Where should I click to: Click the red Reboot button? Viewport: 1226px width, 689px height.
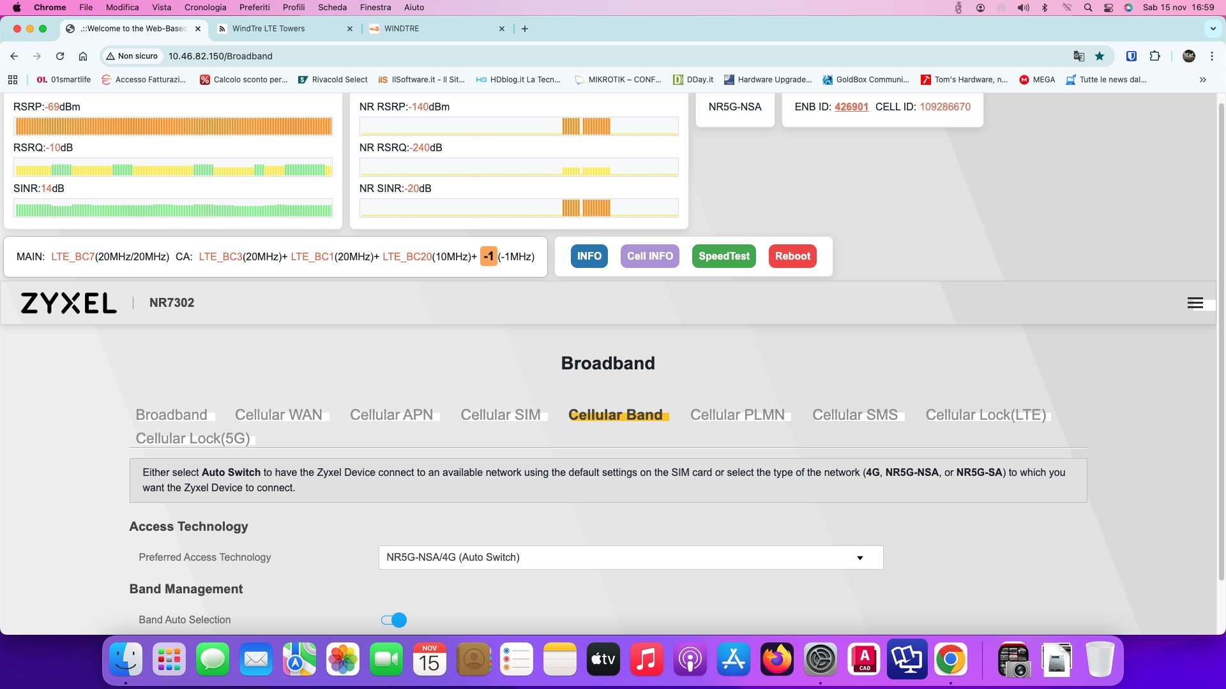(x=792, y=256)
